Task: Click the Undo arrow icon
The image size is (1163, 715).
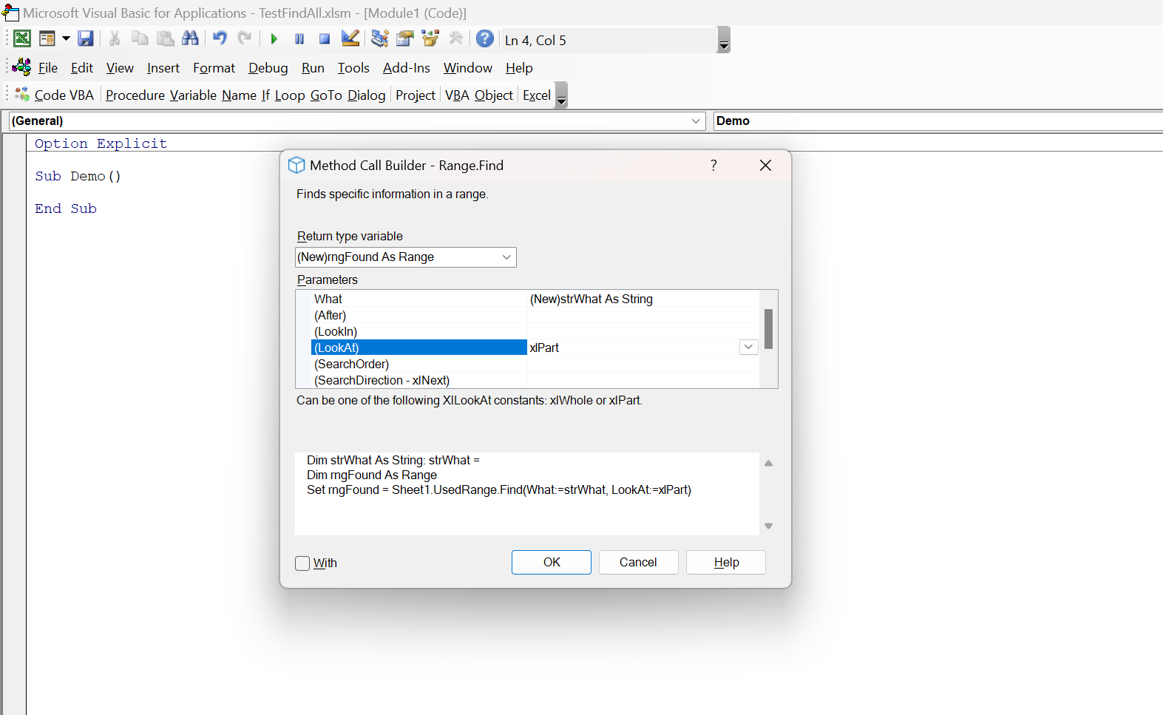Action: point(220,38)
